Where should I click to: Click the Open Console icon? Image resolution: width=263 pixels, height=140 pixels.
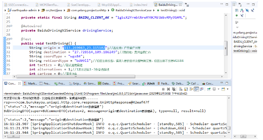click(223, 89)
